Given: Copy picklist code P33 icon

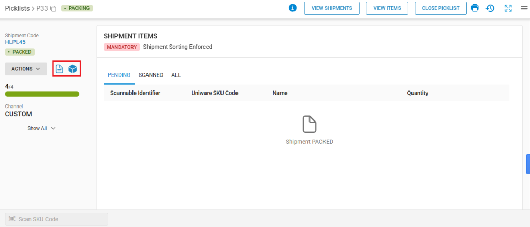Looking at the screenshot, I should pos(53,8).
